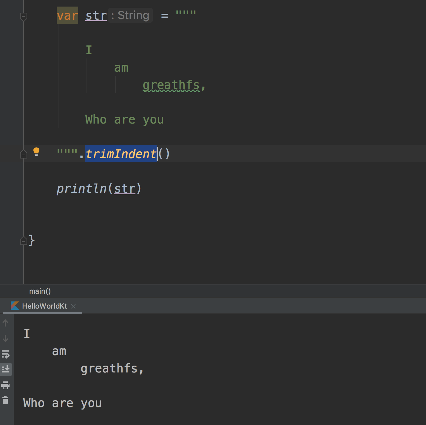Viewport: 426px width, 425px height.
Task: Click the main() breadcrumb
Action: pos(40,291)
